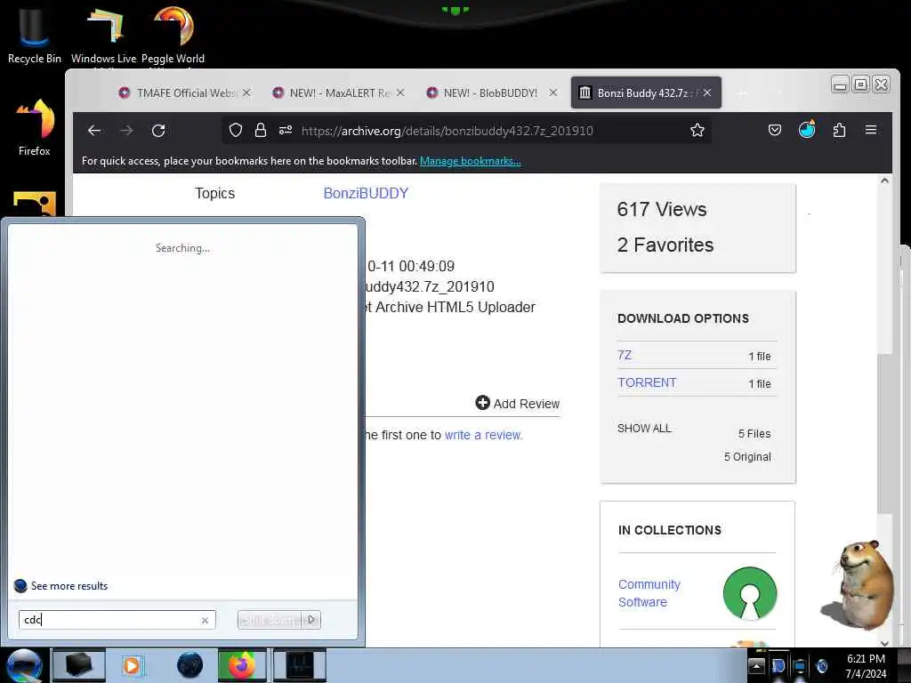911x683 pixels.
Task: Download the TORRENT file option
Action: pos(647,382)
